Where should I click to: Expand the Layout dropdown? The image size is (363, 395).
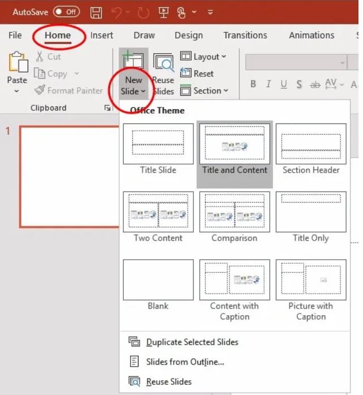203,57
